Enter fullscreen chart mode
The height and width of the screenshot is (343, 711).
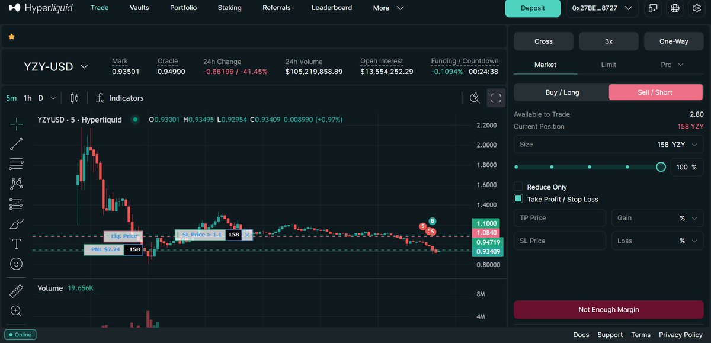tap(497, 98)
